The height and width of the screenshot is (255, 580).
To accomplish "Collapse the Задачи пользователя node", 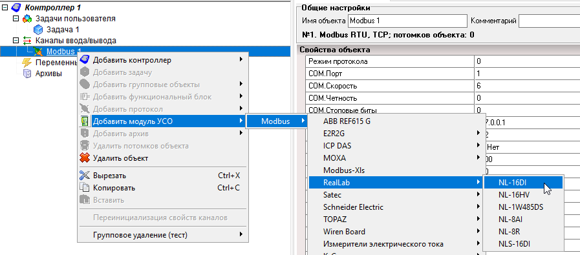I will tap(16, 19).
